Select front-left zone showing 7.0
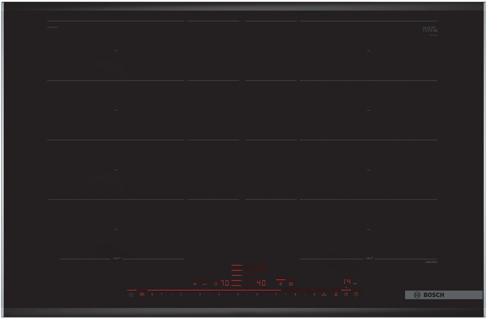 pos(225,283)
